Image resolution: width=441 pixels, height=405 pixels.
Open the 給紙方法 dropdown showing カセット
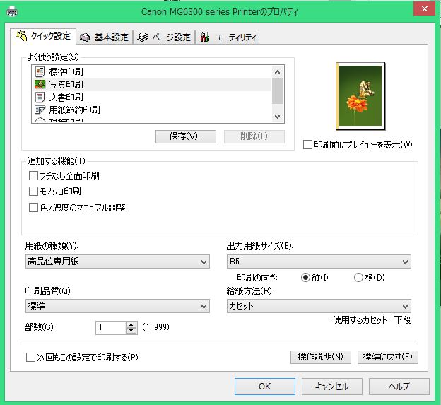click(x=319, y=306)
